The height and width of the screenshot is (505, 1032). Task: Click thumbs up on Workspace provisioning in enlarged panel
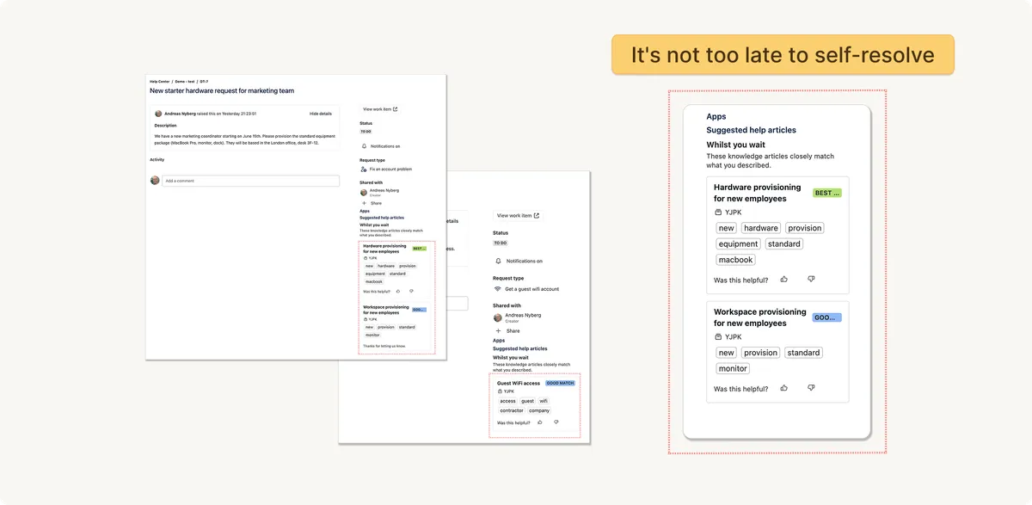[x=783, y=388]
